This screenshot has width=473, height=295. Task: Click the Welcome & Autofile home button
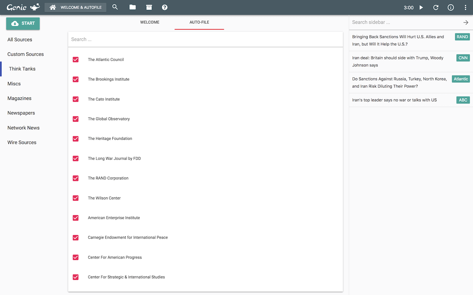click(x=76, y=7)
